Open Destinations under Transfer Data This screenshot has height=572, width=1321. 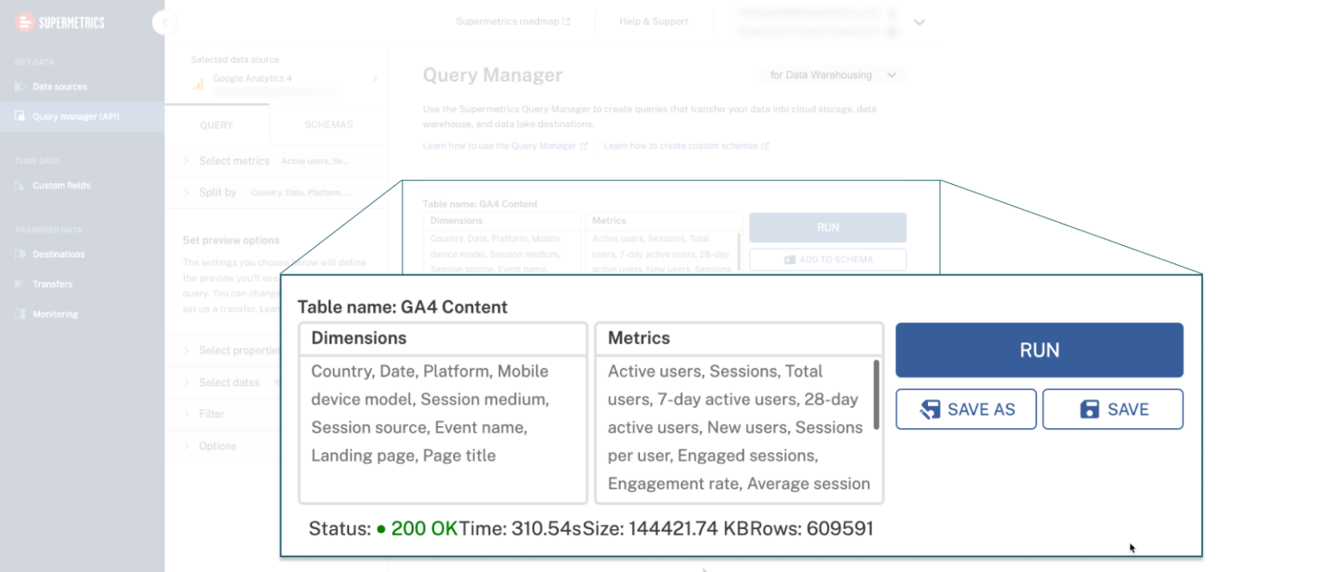point(18,254)
